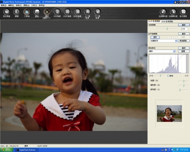
Task: Click the navigator preview thumbnail
Action: 169,113
